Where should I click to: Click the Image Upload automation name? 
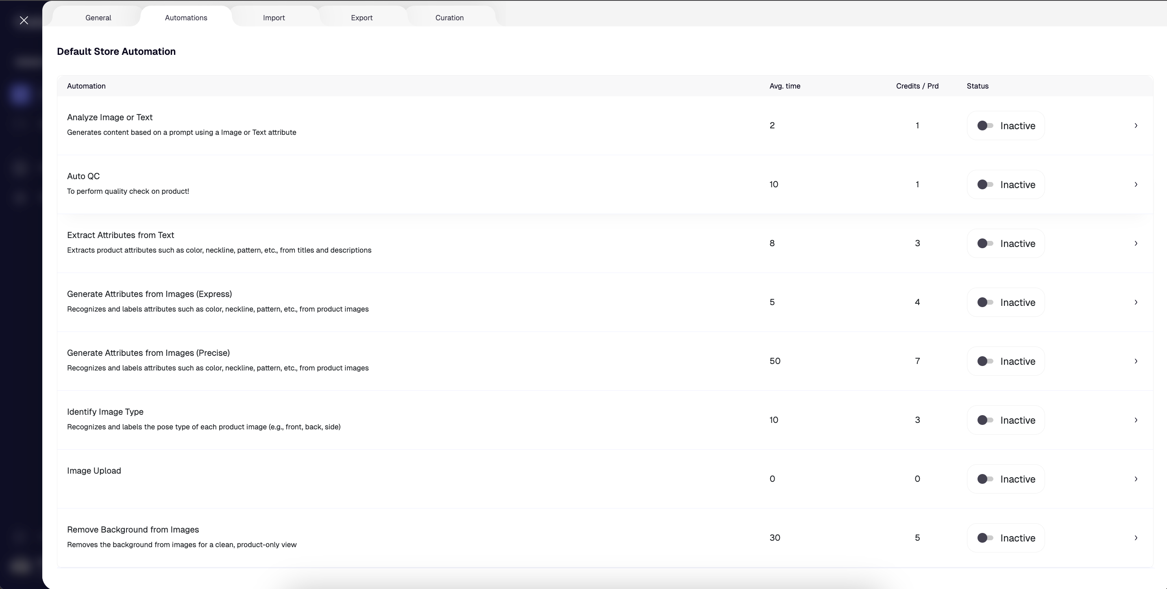point(94,470)
